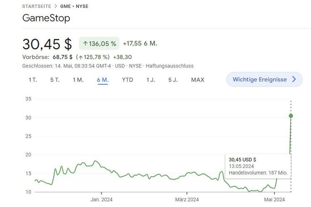Click the chevron on Wichtige Ereignisse

pos(294,79)
